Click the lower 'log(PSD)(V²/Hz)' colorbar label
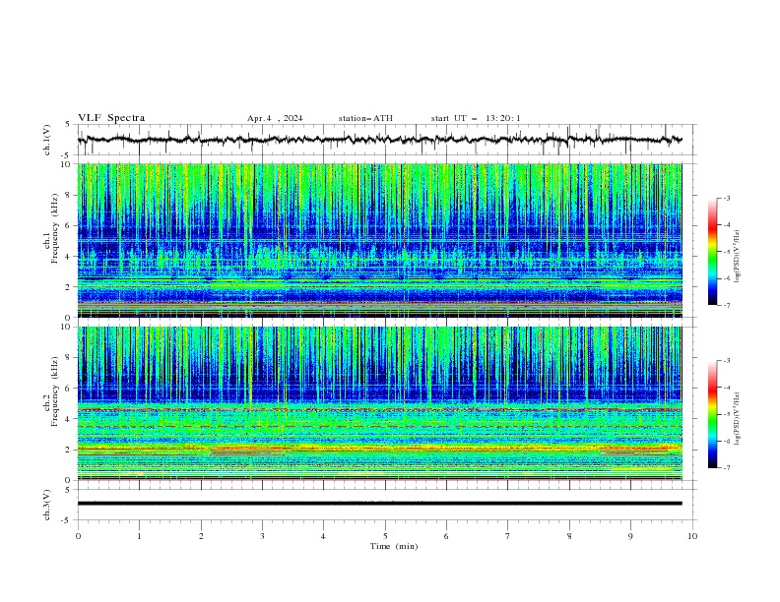780x602 pixels. [x=738, y=419]
